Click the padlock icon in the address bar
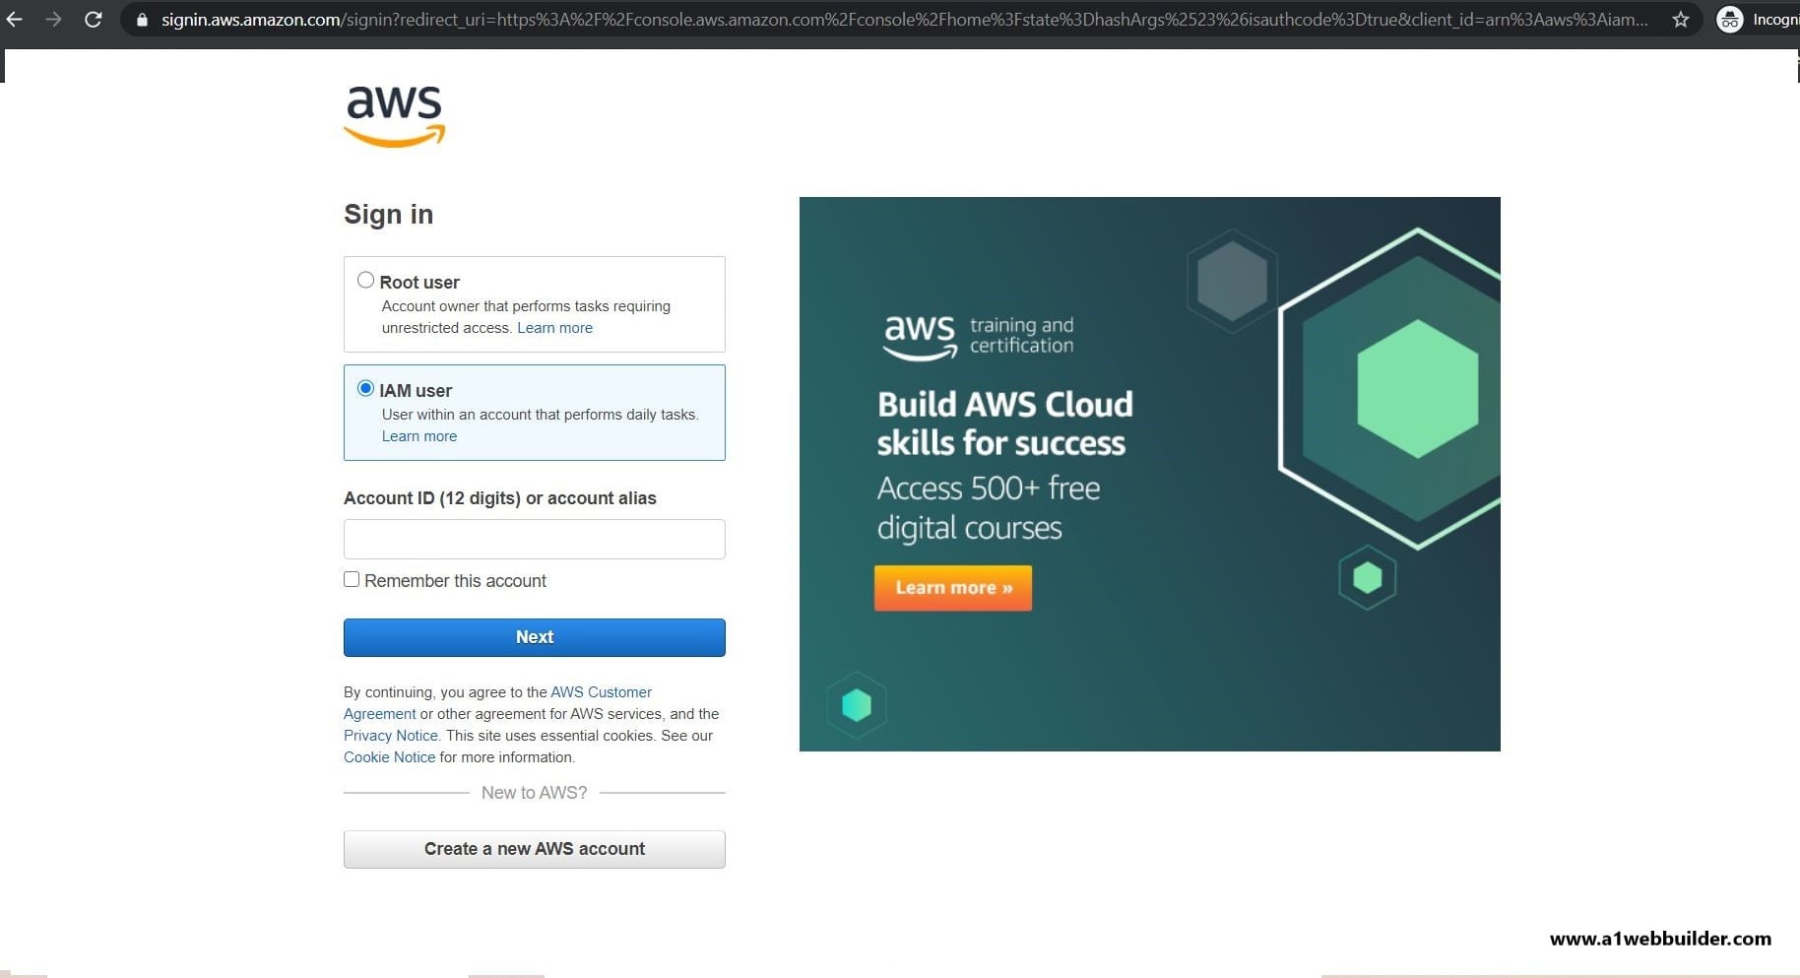 tap(142, 20)
